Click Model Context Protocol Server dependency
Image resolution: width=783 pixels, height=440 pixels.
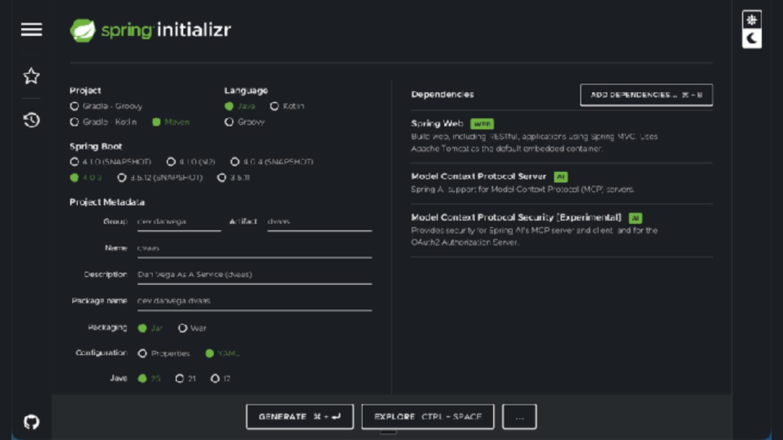(x=562, y=183)
